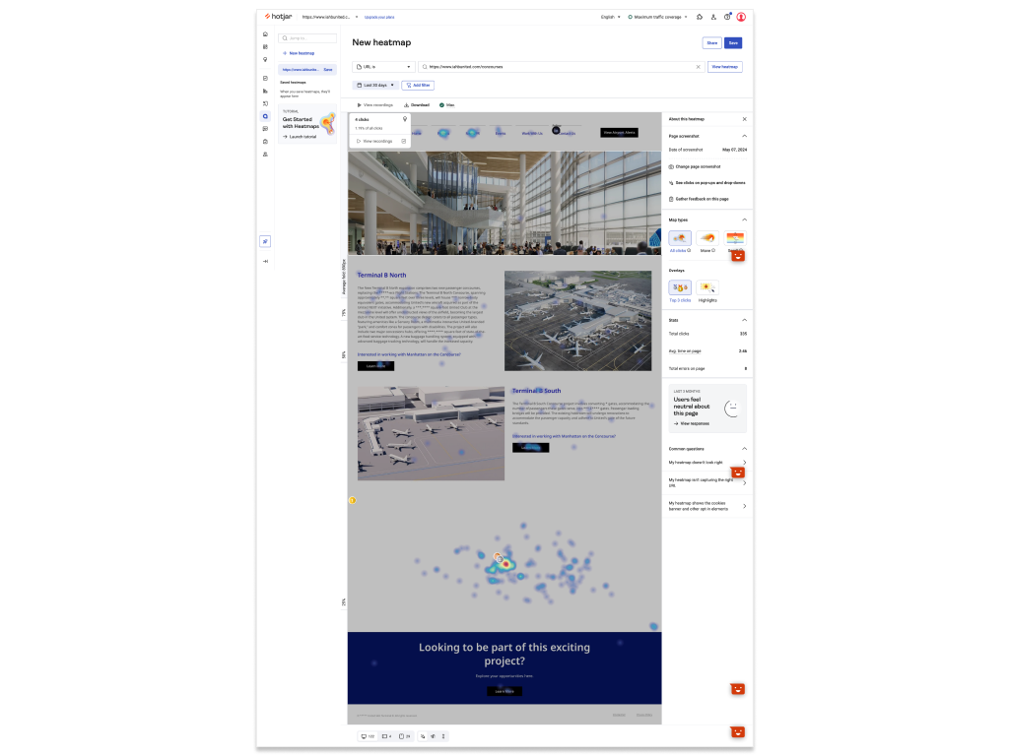The width and height of the screenshot is (1009, 756).
Task: Open the invite user icon in header
Action: [x=713, y=17]
